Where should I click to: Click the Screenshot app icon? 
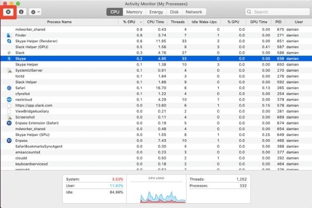tap(9, 117)
